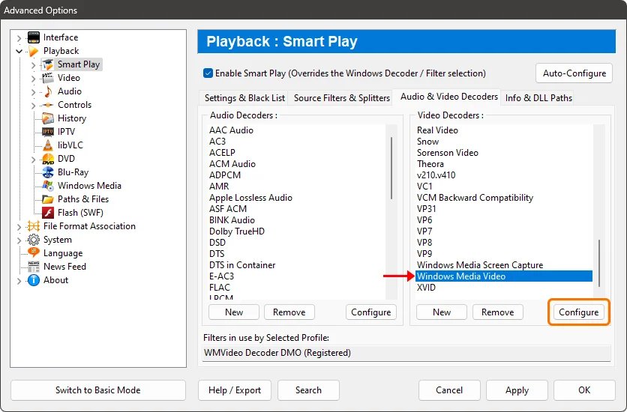Expand the About tree node
This screenshot has width=627, height=412.
(19, 281)
